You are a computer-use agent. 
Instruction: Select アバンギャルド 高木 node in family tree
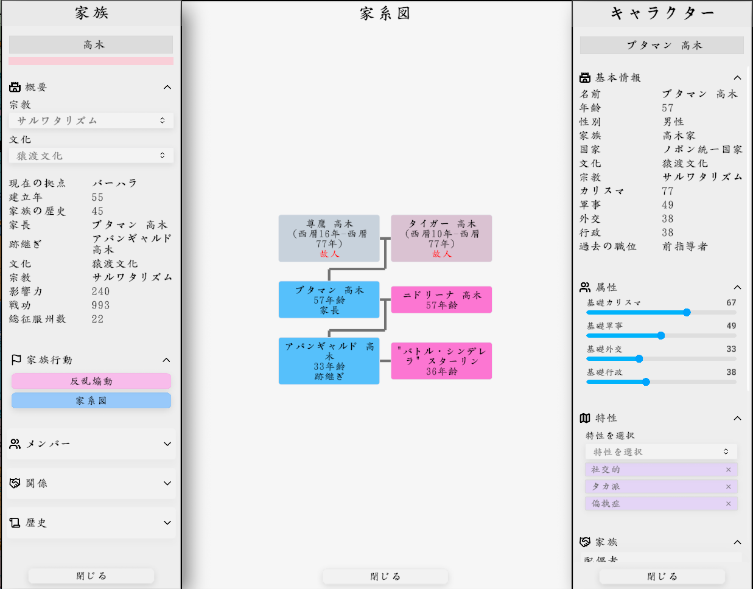(x=329, y=361)
